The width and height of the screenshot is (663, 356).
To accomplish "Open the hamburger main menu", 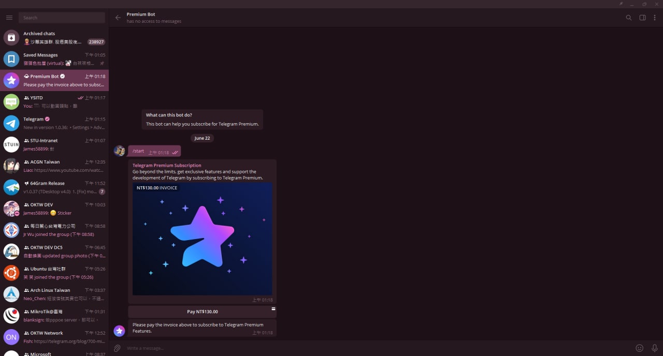I will [9, 18].
